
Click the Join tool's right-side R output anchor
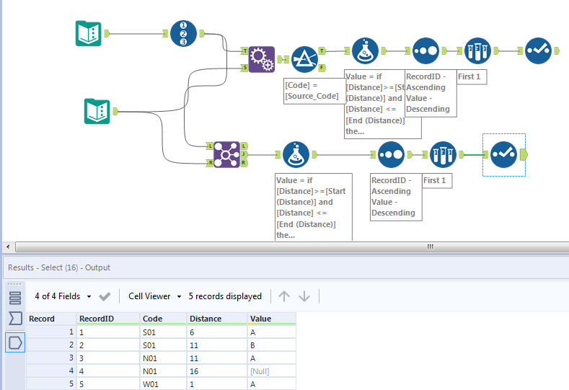pyautogui.click(x=244, y=163)
